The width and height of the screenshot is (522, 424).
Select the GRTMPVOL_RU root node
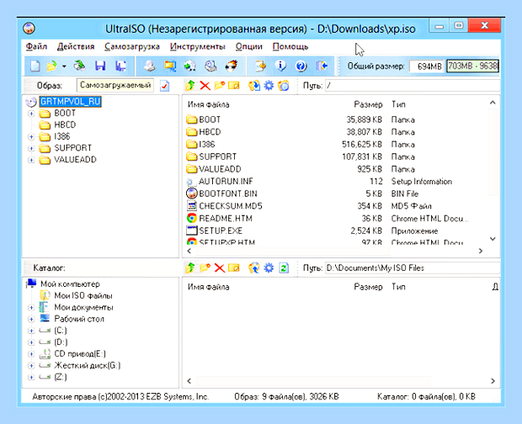70,102
